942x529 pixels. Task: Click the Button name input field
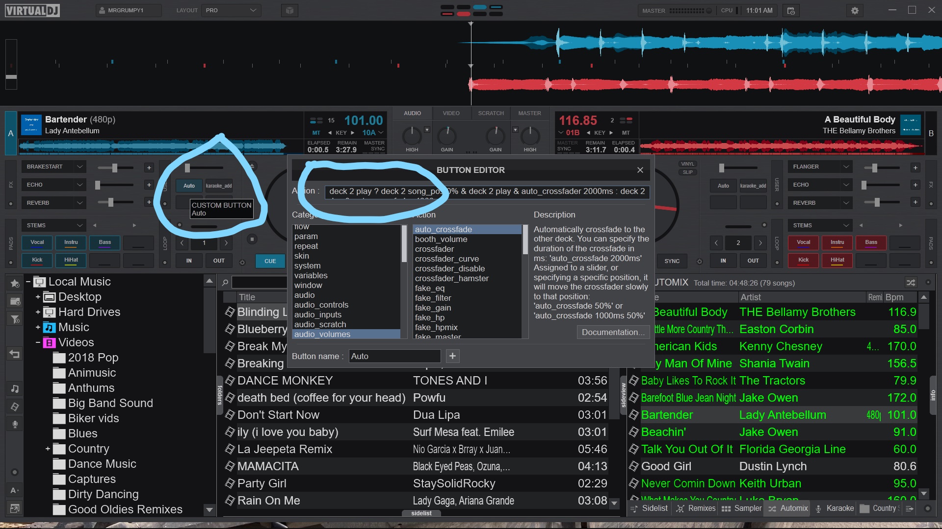[x=394, y=356]
